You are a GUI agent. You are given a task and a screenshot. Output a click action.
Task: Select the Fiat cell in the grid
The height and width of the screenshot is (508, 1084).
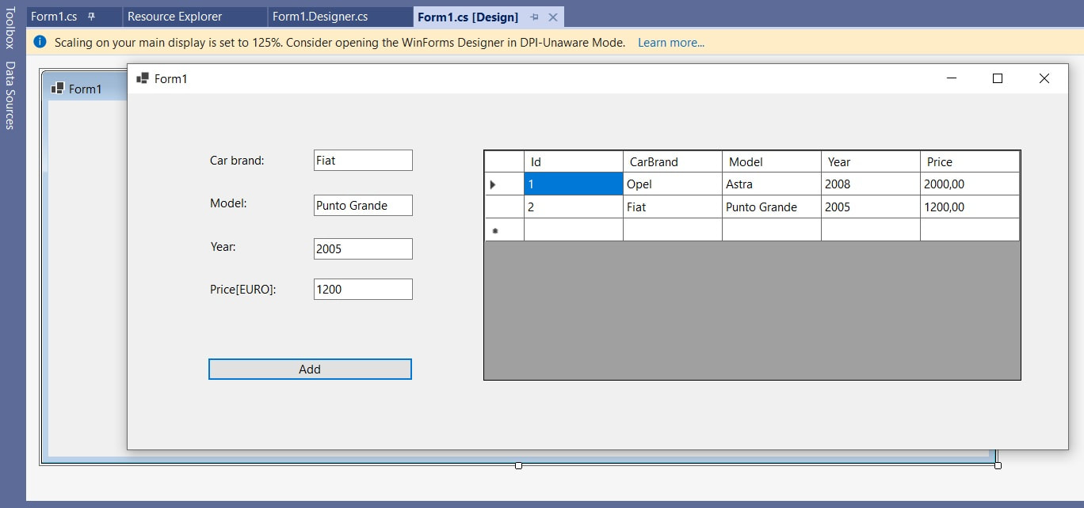(x=673, y=207)
